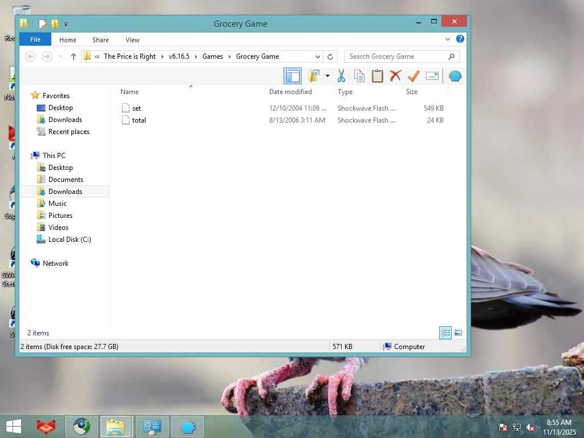Switch to the Home ribbon tab

coord(68,40)
